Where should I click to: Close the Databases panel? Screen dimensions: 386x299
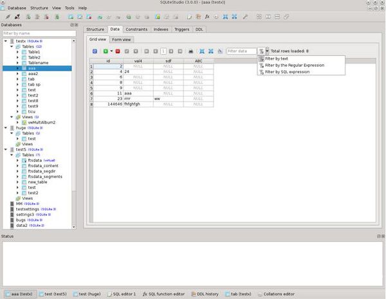(77, 25)
